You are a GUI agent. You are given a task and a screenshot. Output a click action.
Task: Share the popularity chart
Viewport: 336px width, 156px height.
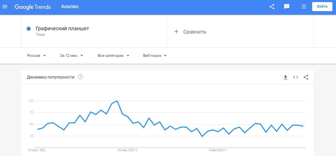point(306,77)
